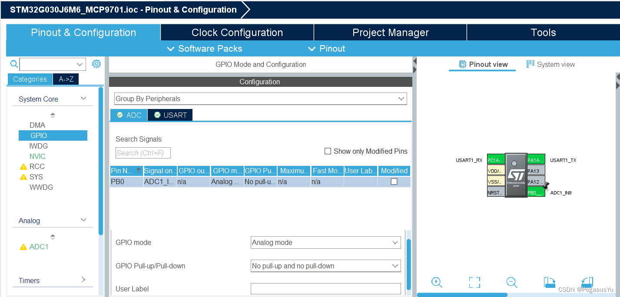Image resolution: width=620 pixels, height=297 pixels.
Task: Select the ADC peripheral tab
Action: pos(129,115)
